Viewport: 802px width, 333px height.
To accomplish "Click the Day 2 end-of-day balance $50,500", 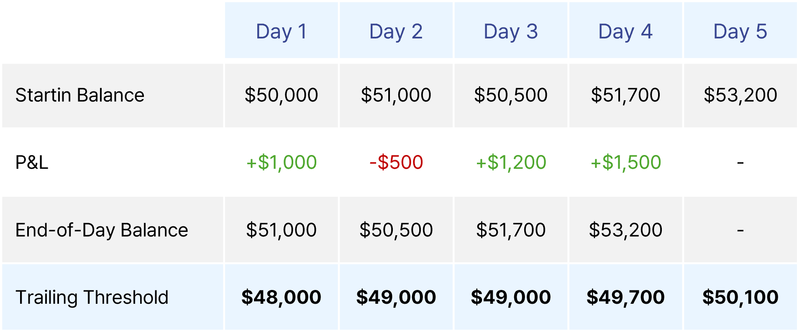I will 396,230.
